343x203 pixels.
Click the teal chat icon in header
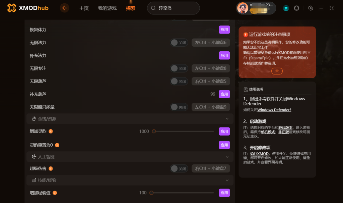pyautogui.click(x=286, y=8)
